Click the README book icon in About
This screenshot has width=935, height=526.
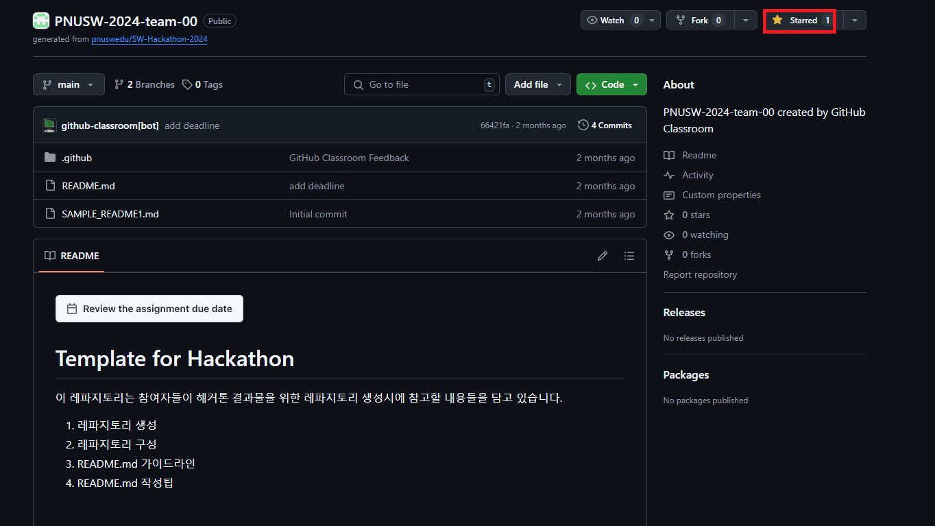point(669,156)
